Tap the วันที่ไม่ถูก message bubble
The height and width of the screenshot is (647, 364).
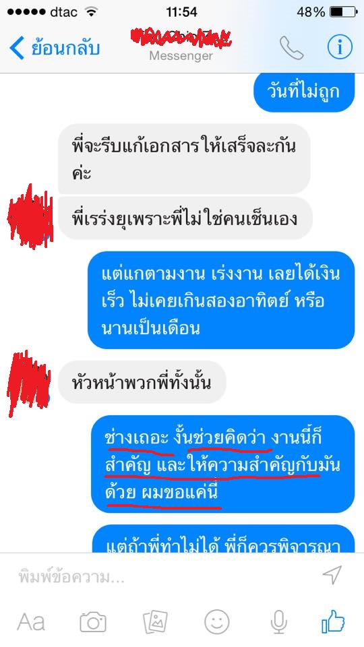304,91
